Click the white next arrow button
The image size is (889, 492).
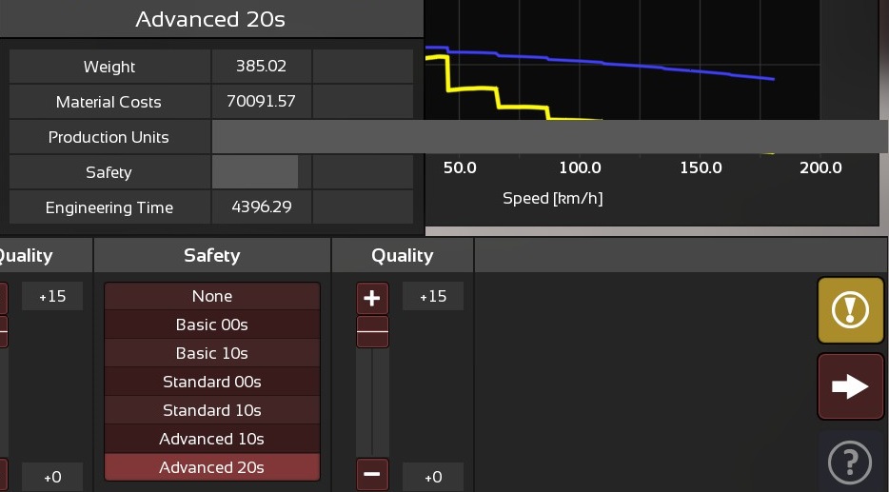click(851, 385)
